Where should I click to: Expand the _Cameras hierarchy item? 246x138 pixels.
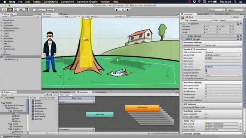[2, 23]
